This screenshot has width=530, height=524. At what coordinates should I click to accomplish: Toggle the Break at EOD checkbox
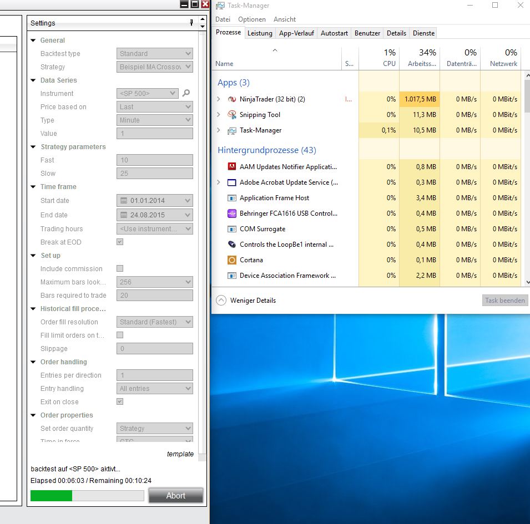pos(120,242)
